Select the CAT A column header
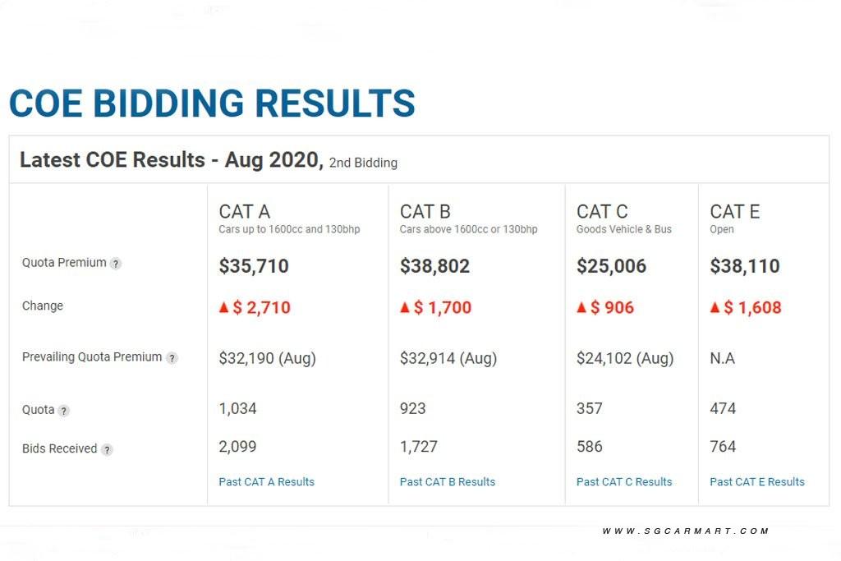 pyautogui.click(x=244, y=212)
